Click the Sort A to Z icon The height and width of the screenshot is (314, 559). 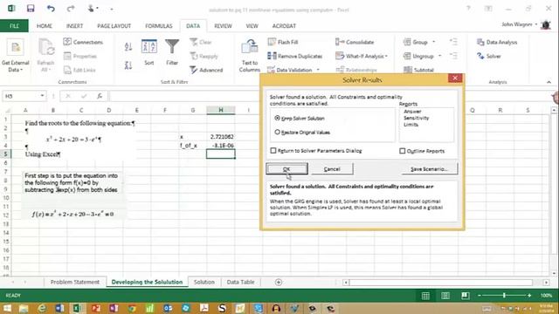tap(128, 46)
